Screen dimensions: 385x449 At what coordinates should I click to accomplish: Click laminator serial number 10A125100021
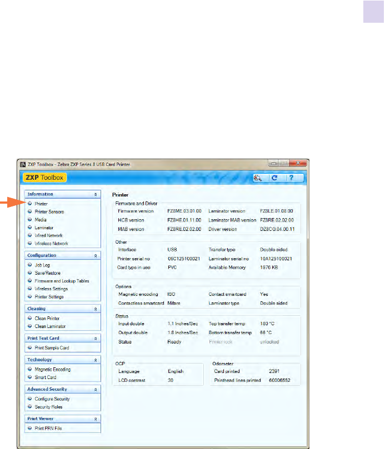(276, 259)
